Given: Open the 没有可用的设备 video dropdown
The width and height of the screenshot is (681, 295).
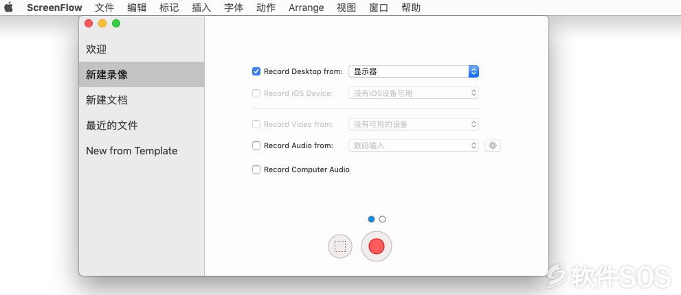Looking at the screenshot, I should tap(414, 124).
